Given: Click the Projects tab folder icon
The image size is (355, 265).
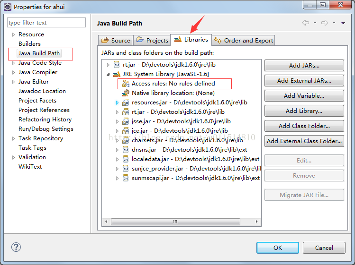Looking at the screenshot, I should (x=140, y=40).
